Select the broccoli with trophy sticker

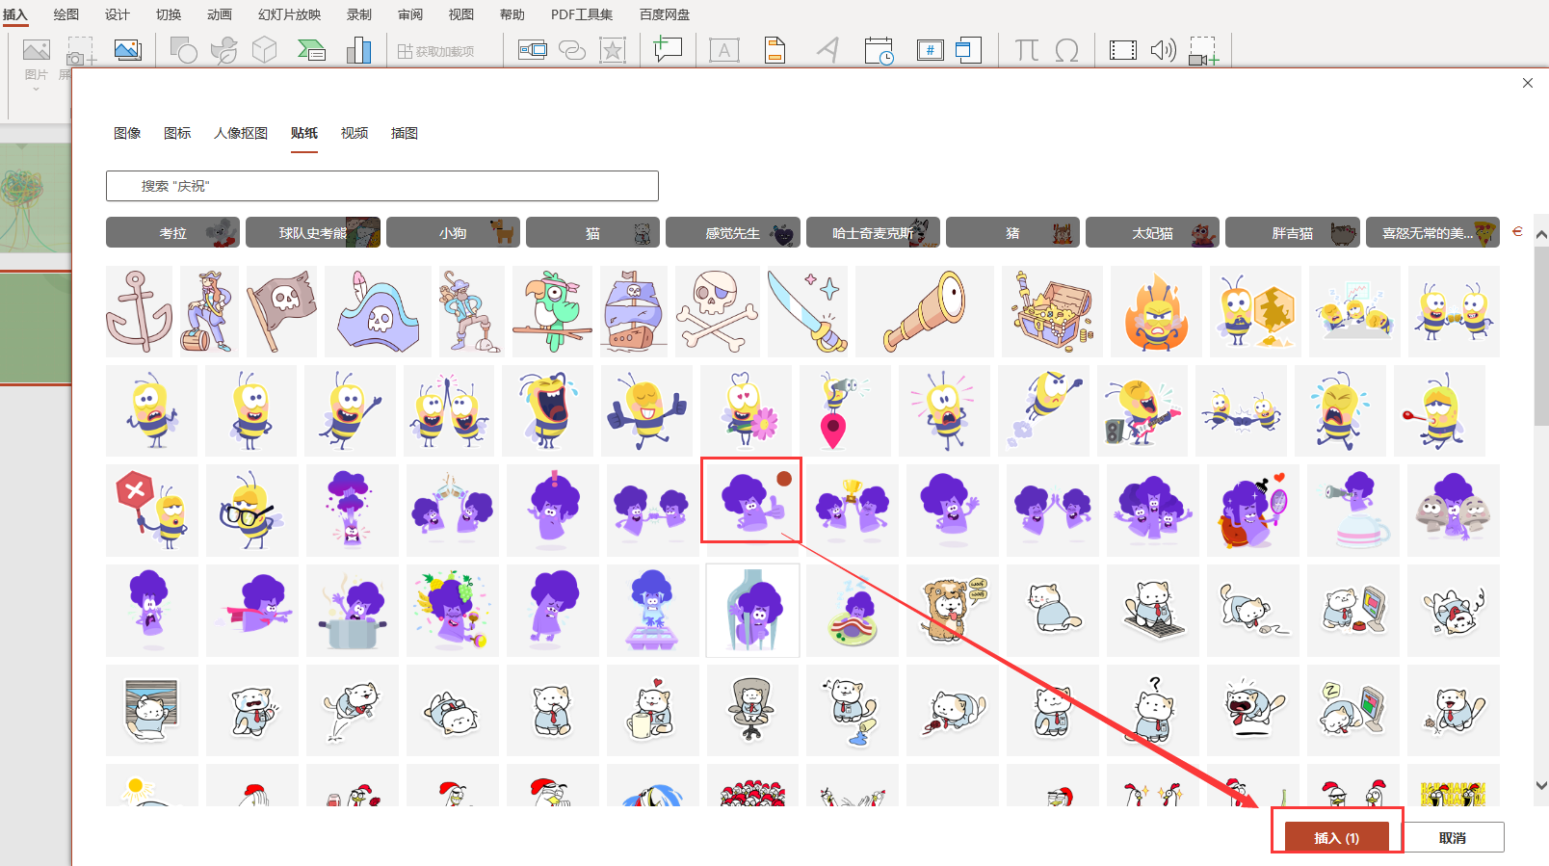tap(853, 511)
